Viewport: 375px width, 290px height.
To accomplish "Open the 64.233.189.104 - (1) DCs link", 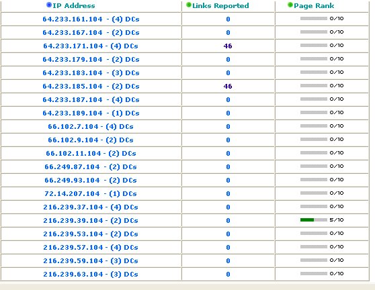I will [91, 113].
